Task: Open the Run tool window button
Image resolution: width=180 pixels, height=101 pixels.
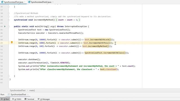Action: click(x=5, y=99)
